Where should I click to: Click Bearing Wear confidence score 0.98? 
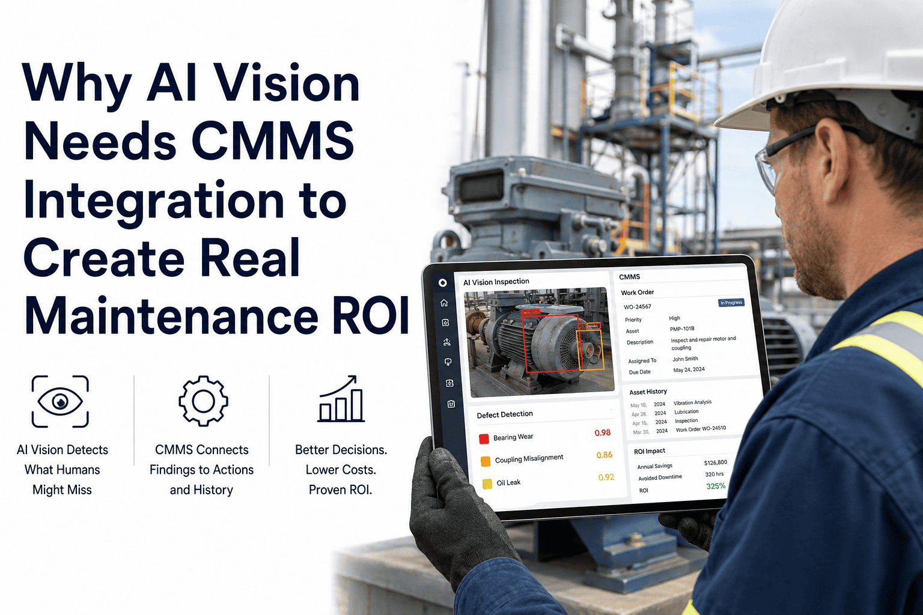coord(603,433)
